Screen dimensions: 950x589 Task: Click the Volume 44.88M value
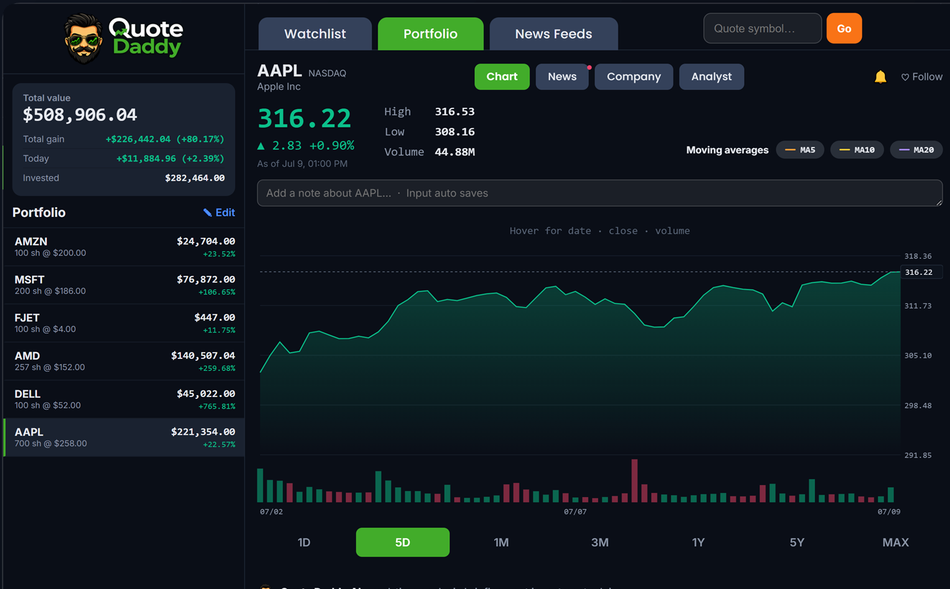(455, 153)
